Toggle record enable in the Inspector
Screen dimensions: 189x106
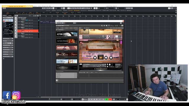[x=4, y=21]
